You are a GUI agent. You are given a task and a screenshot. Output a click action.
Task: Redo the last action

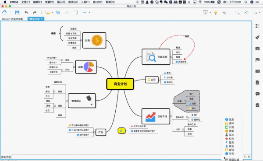[35, 12]
